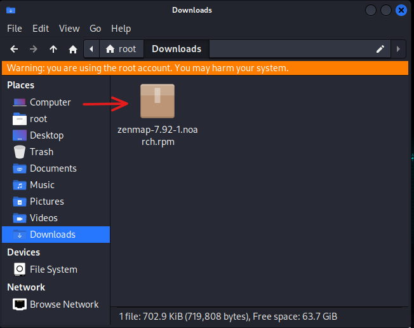This screenshot has height=328, width=414.
Task: Open the Go menu
Action: (x=95, y=29)
